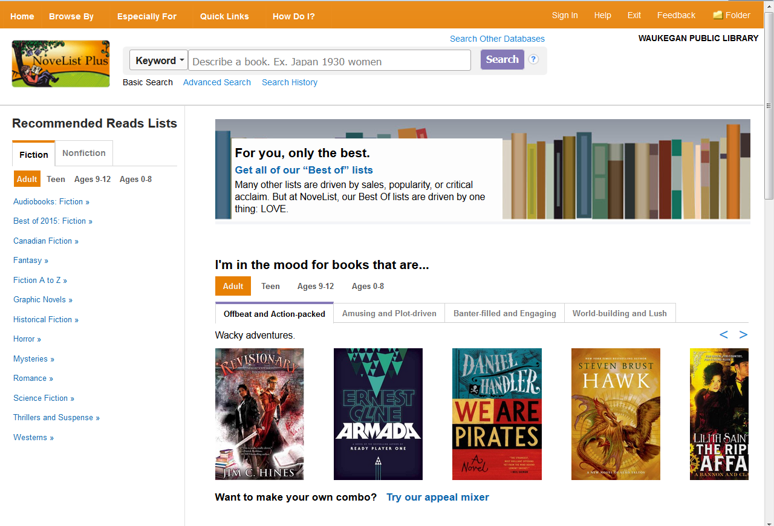Select Adult in Recommended Reads Lists

[x=27, y=179]
